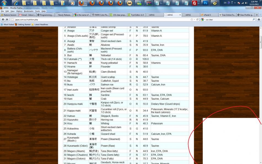Click the vertical page scrollbar thumb
Viewport: 262px width, 164px height.
(261, 42)
